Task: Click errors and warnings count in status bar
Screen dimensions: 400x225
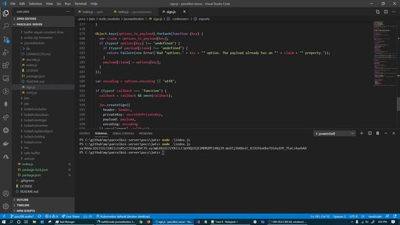Action: pyautogui.click(x=51, y=216)
